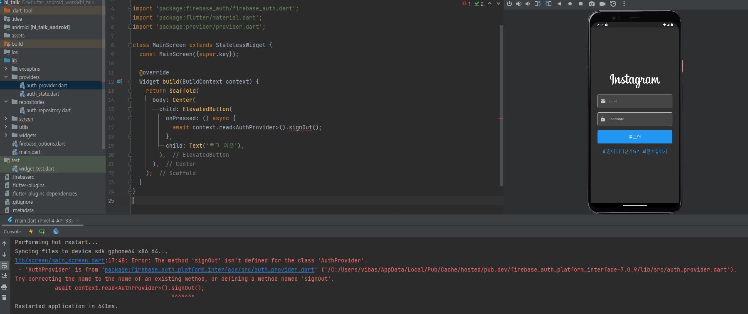Open lib/screen/main_screen.dart error link

60,260
